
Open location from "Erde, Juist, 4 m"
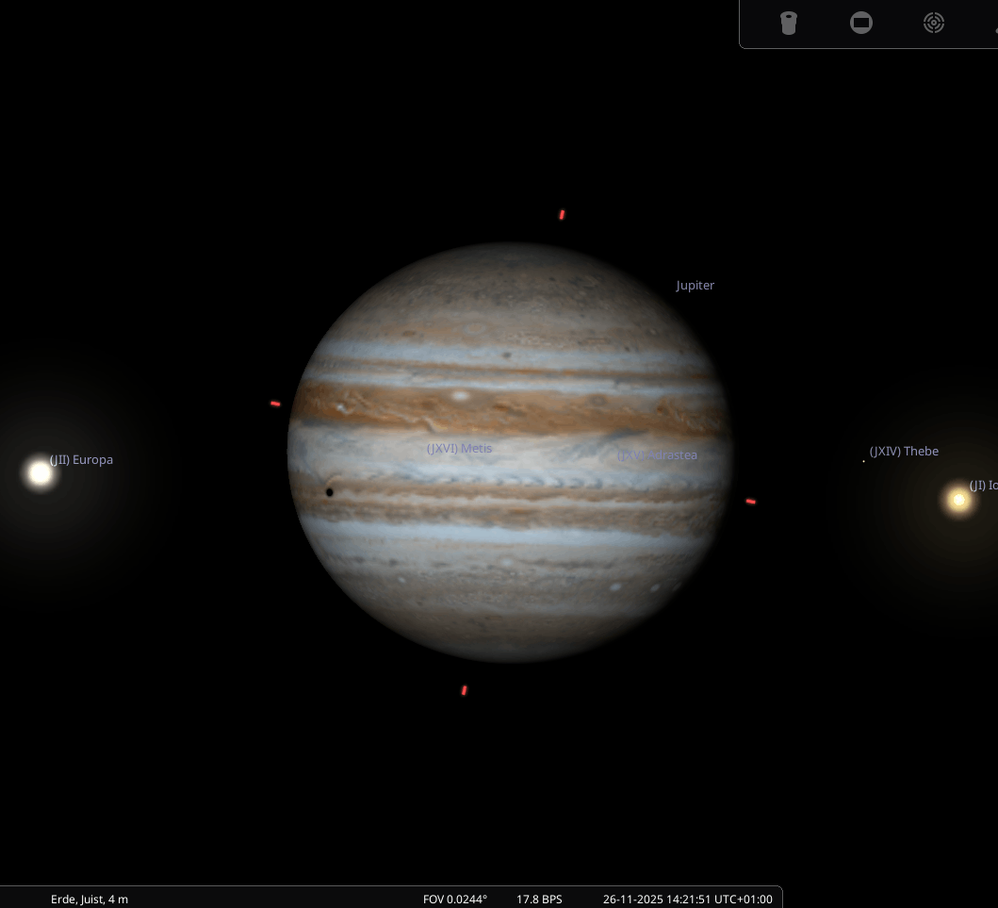coord(90,899)
